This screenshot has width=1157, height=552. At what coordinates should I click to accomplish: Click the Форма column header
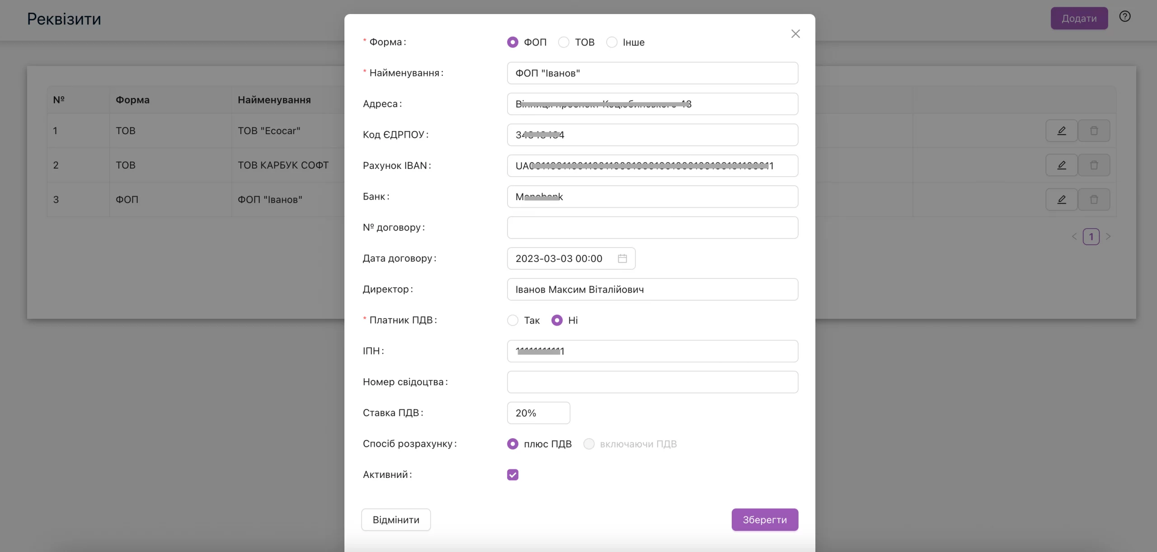(x=132, y=100)
